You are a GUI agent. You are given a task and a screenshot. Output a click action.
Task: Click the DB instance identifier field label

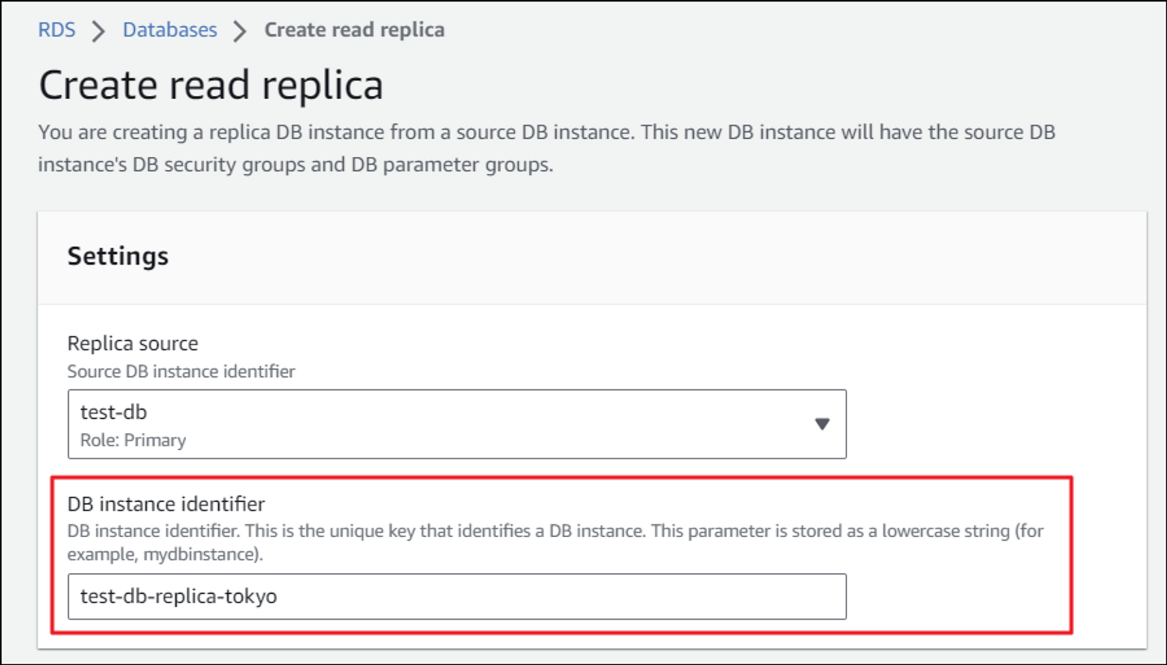(166, 503)
